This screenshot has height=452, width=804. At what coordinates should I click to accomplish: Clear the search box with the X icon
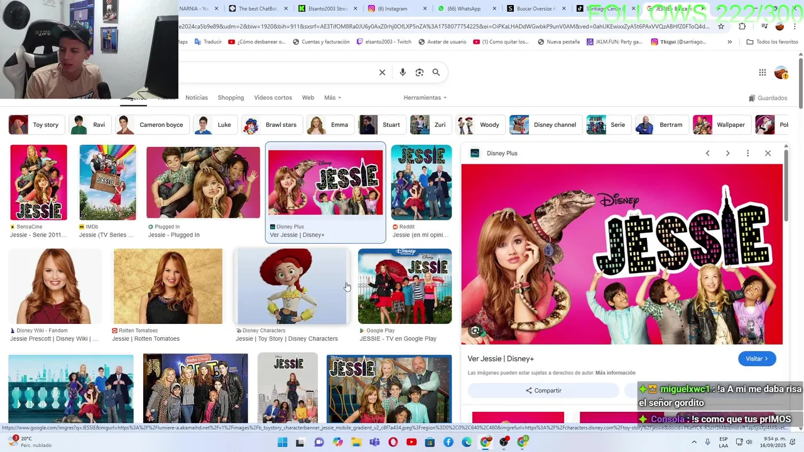pos(382,72)
